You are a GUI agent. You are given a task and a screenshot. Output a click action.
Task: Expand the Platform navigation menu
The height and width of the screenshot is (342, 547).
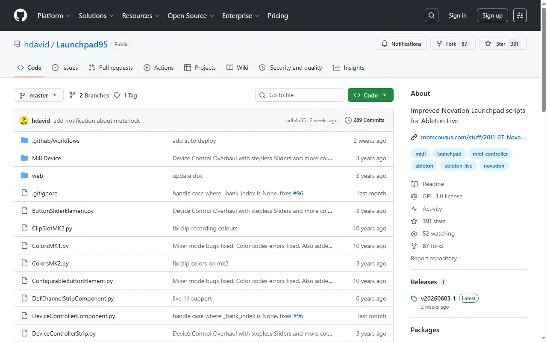tap(54, 15)
